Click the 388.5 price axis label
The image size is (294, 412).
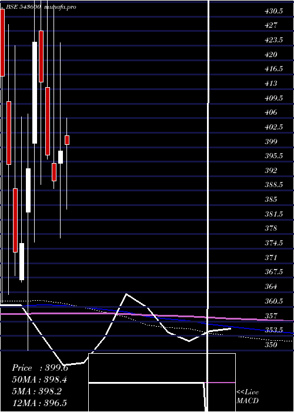[x=273, y=185]
